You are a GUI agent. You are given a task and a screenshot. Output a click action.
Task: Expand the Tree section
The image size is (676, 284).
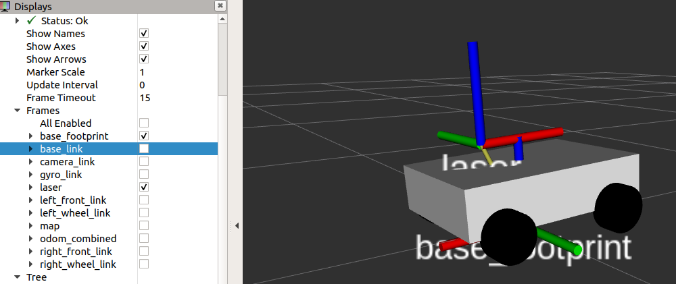[18, 277]
